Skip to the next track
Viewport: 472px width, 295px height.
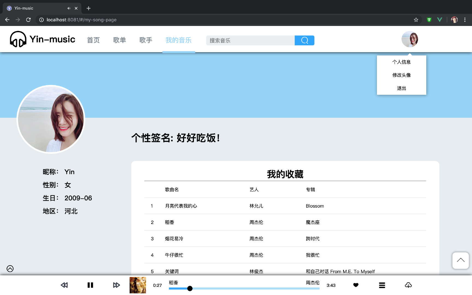[x=116, y=285]
